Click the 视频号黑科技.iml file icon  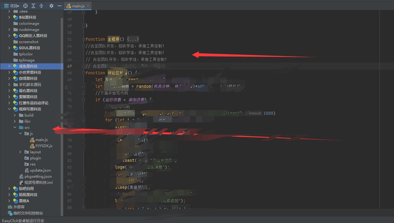(x=21, y=183)
